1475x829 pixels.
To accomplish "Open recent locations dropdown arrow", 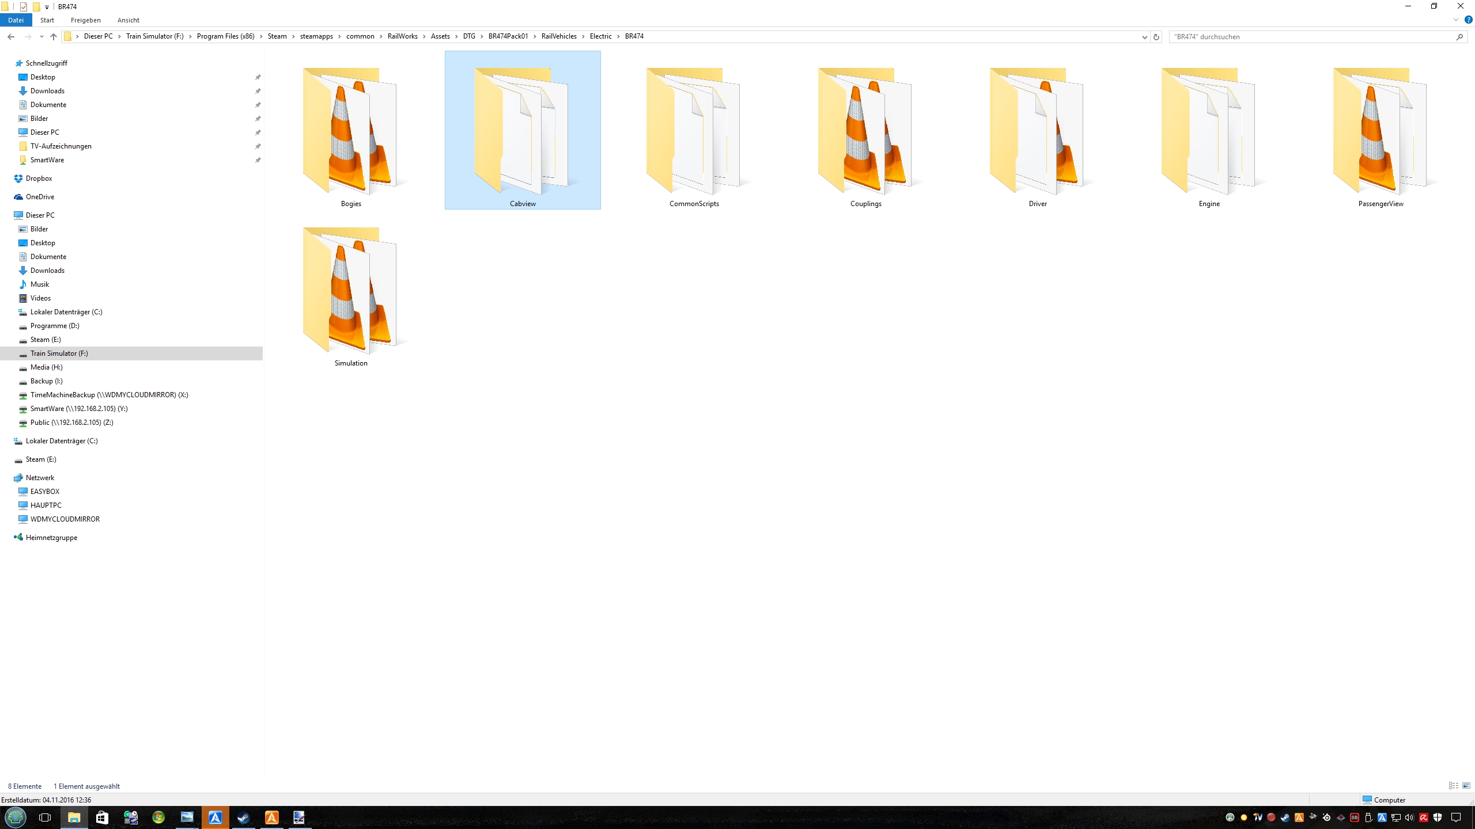I will click(41, 37).
